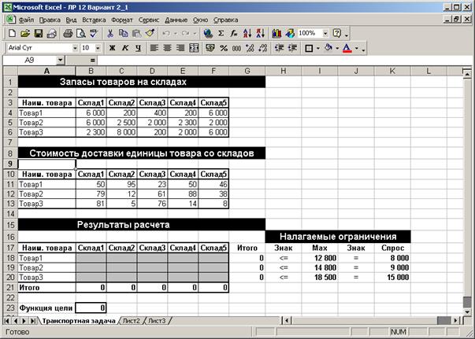Toggle Underline (Ч) formatting

pos(138,48)
